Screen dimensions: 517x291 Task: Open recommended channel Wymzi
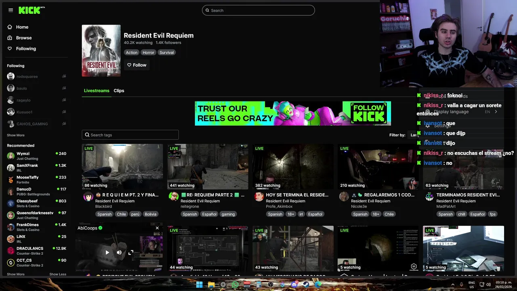point(36,156)
